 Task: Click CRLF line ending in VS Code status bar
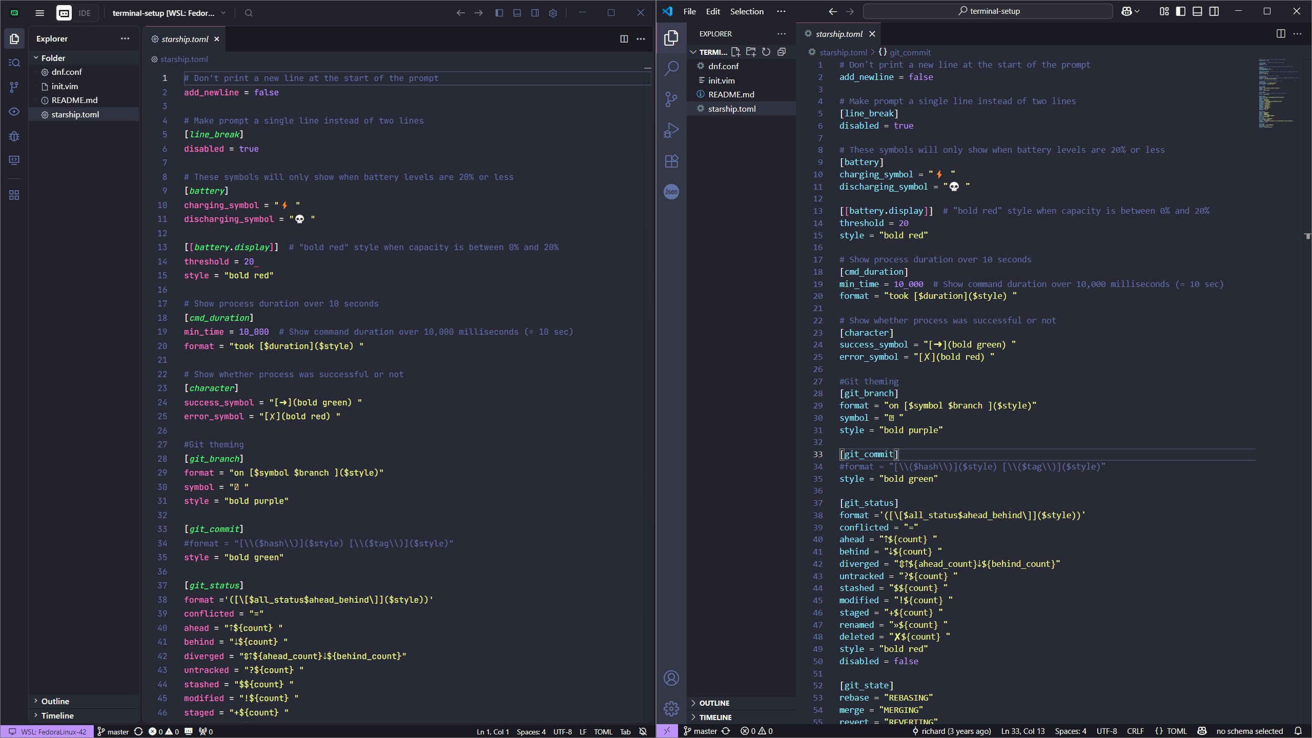tap(1135, 731)
